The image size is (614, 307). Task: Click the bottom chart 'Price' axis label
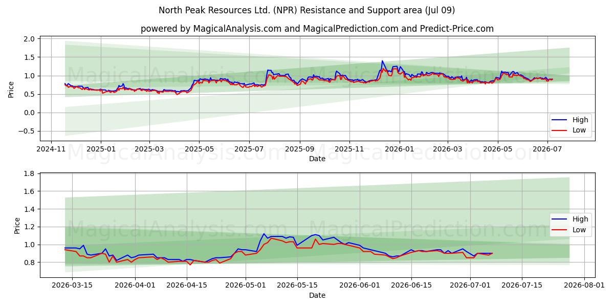[x=17, y=225]
